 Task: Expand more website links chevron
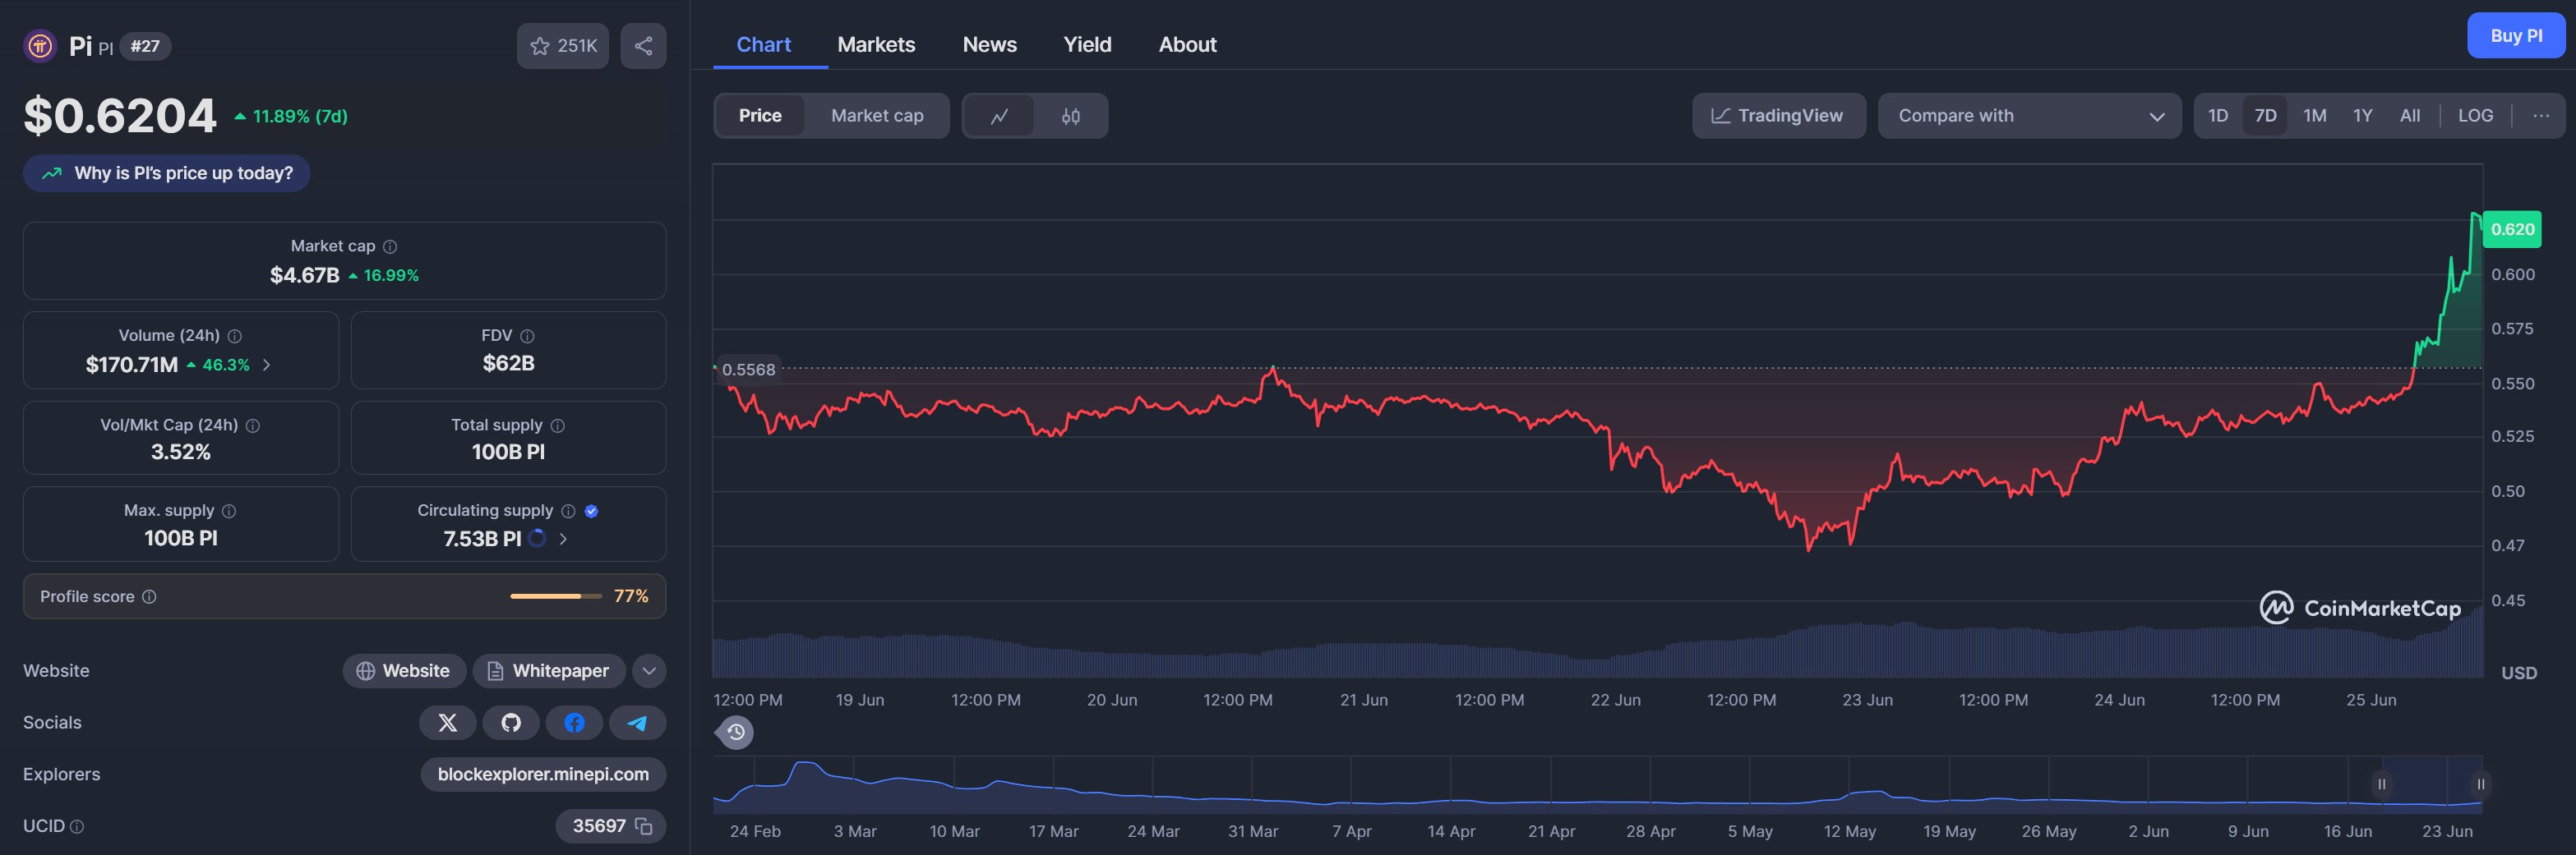649,671
